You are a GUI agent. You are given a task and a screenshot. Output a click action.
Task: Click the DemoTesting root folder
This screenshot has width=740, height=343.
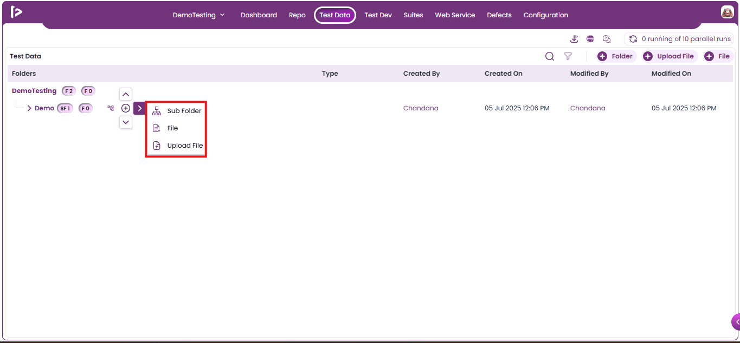coord(34,91)
